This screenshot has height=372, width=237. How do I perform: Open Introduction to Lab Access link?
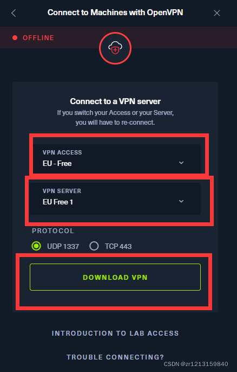pyautogui.click(x=115, y=333)
